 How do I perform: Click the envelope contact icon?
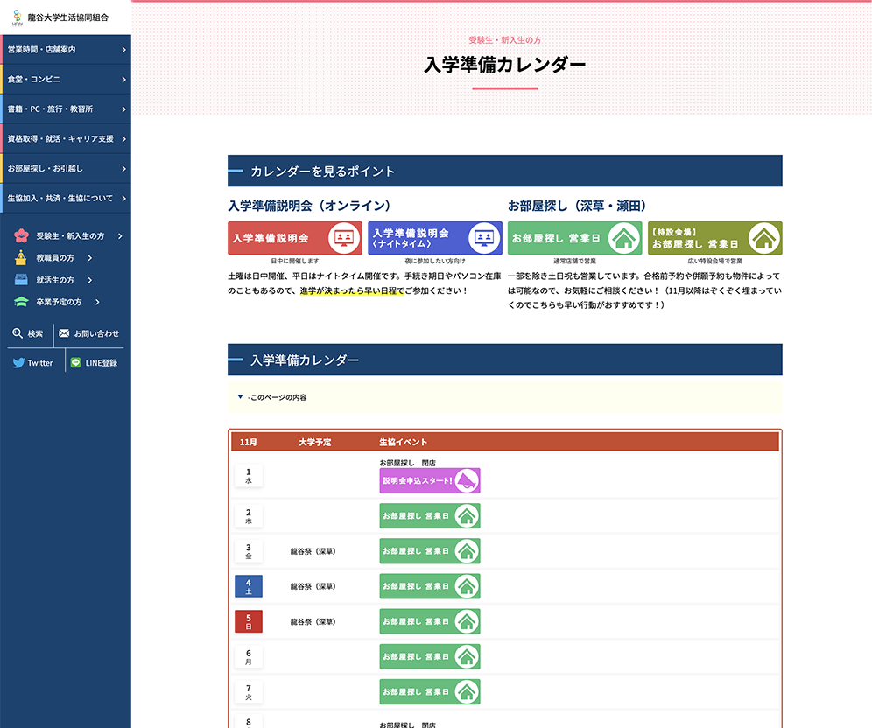point(64,333)
